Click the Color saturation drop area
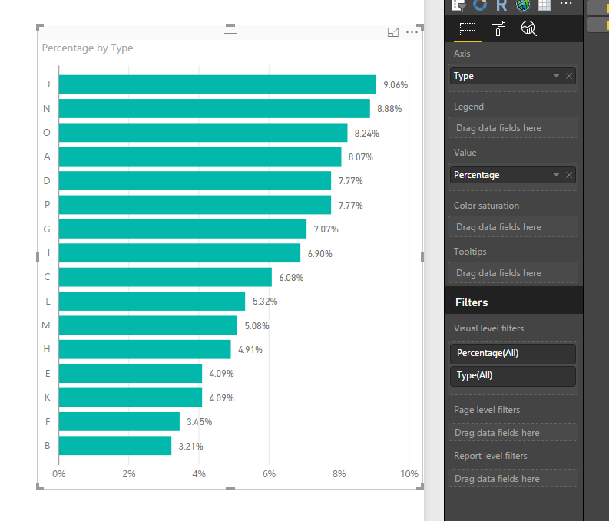 click(513, 226)
